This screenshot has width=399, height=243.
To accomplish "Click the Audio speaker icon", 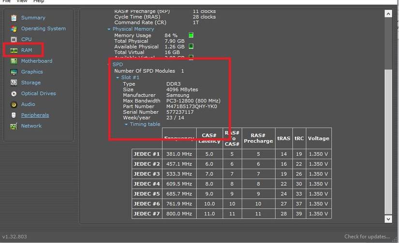I will [13, 104].
